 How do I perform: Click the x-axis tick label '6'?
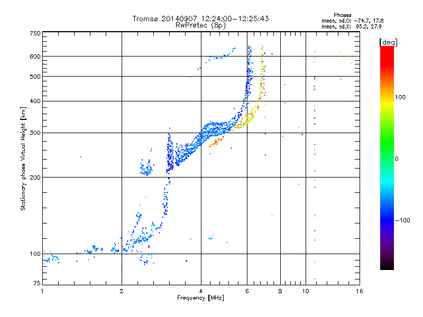247,291
